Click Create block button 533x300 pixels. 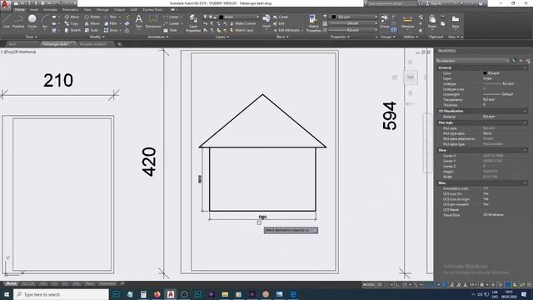click(281, 17)
